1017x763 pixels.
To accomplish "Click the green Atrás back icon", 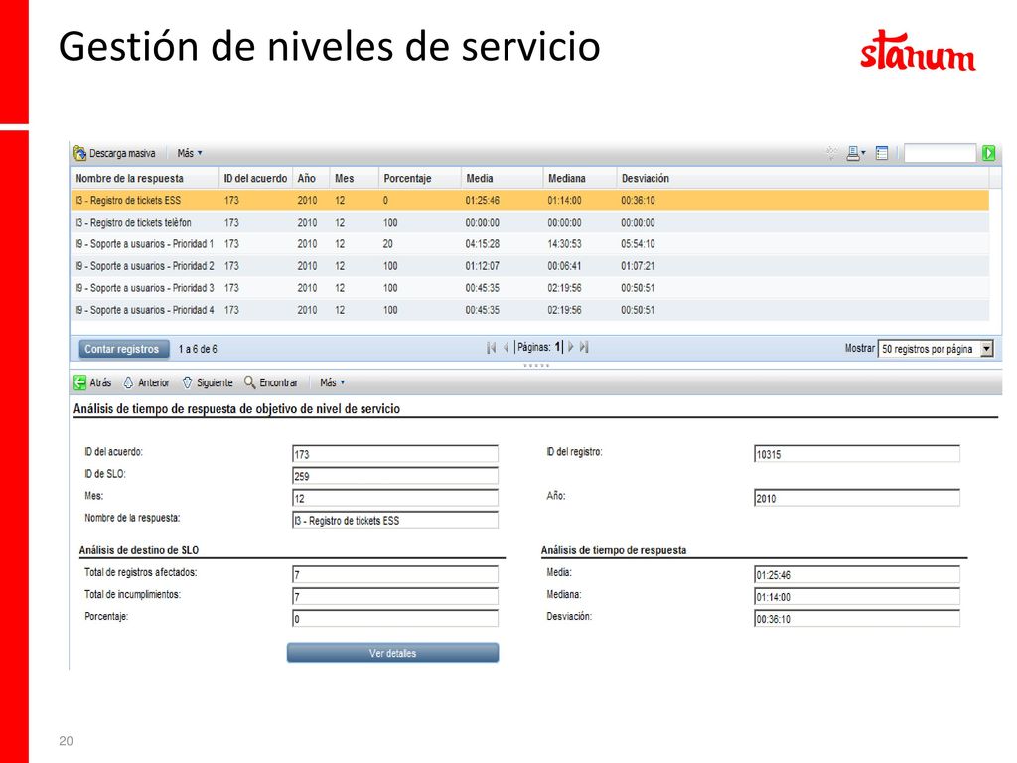I will [79, 382].
